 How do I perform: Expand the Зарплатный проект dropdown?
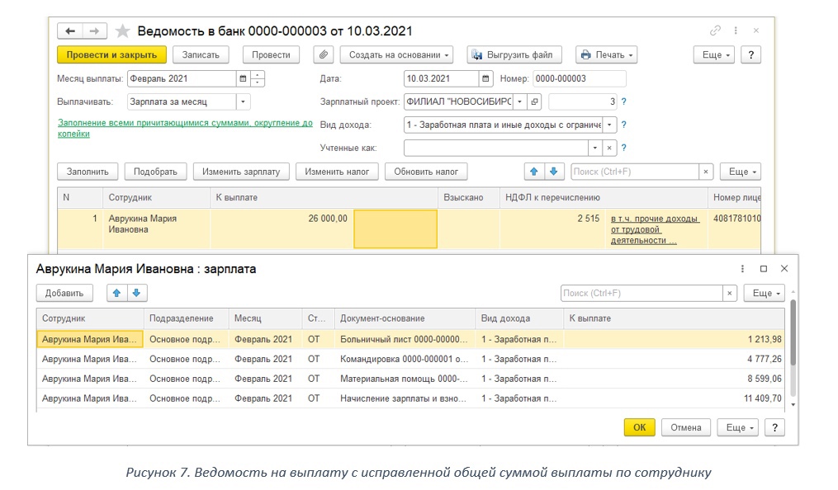(519, 101)
